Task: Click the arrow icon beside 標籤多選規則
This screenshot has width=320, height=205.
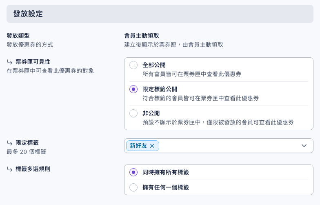Action: [10, 169]
